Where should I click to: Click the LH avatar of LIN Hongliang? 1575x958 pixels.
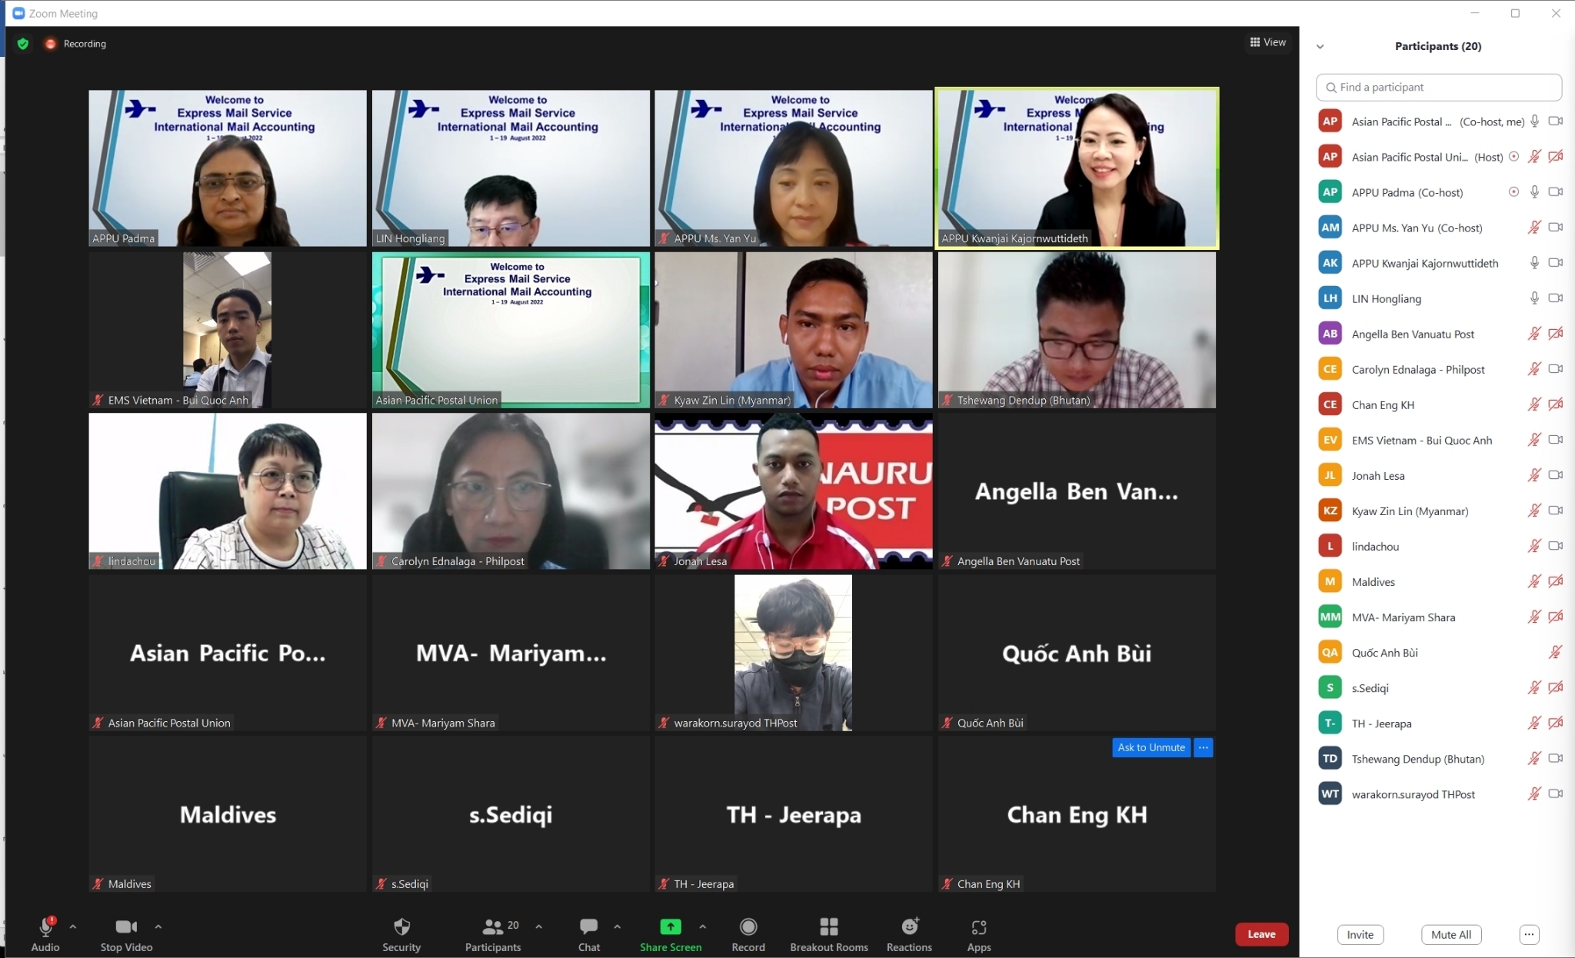tap(1330, 298)
